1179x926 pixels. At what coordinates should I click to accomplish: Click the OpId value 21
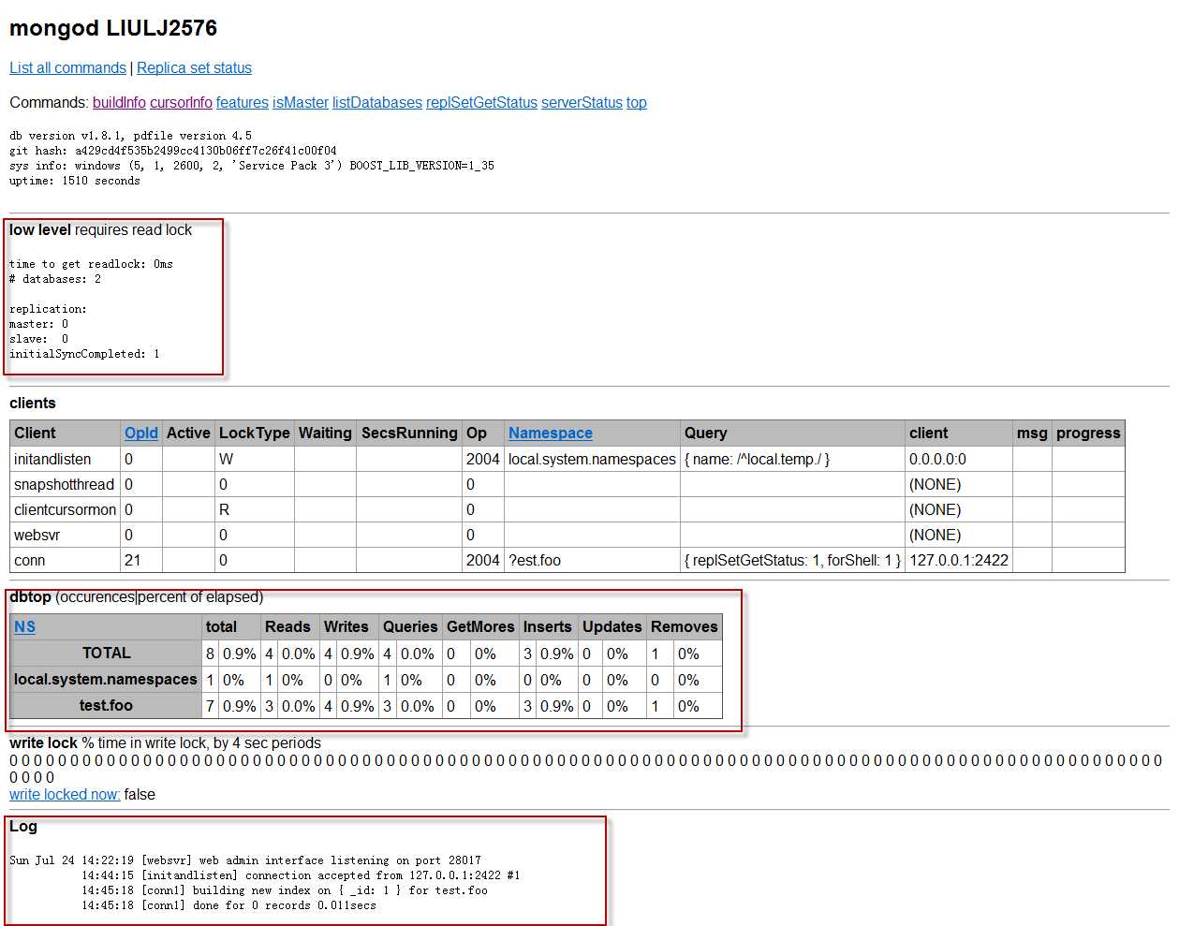tap(141, 560)
